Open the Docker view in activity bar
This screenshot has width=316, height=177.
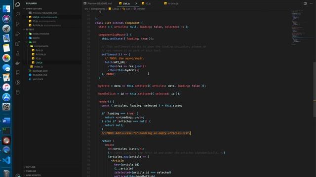(18, 63)
